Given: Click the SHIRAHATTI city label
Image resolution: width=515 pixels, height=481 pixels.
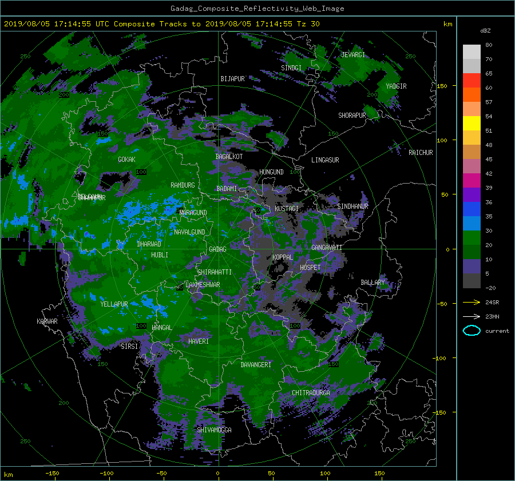Looking at the screenshot, I should [x=215, y=272].
